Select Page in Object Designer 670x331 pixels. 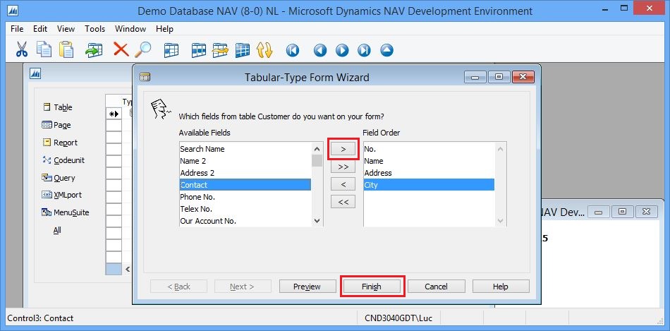[x=56, y=125]
